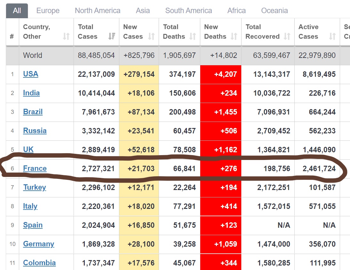
Task: Switch to the Oceania tab
Action: click(274, 11)
